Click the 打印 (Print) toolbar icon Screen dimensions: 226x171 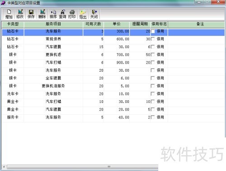click(x=72, y=14)
